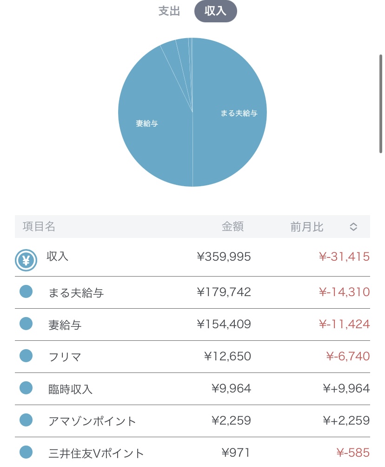Click the 金額 column header
Screen dimensions: 385x467
232,227
